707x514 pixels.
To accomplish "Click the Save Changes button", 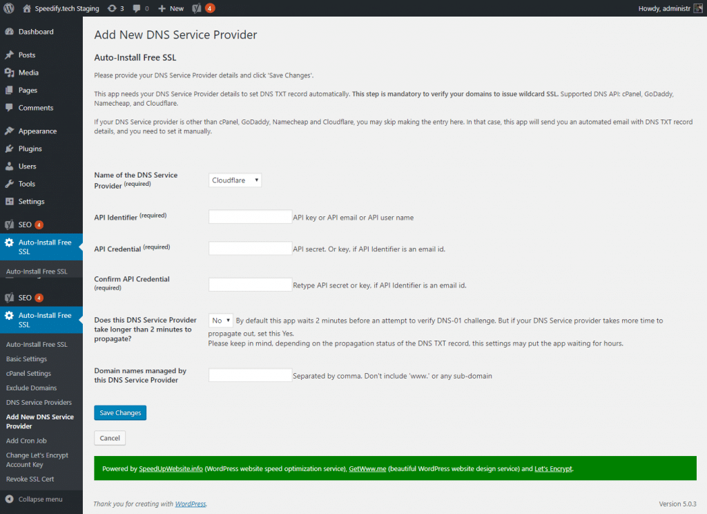I will point(120,412).
